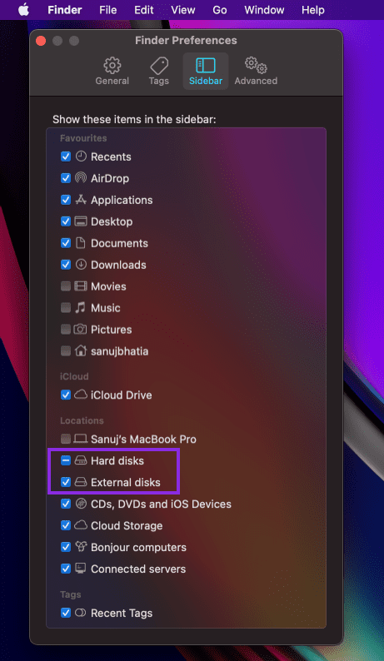This screenshot has width=384, height=661.
Task: Uncheck the Bonjour computers checkbox
Action: pyautogui.click(x=66, y=547)
